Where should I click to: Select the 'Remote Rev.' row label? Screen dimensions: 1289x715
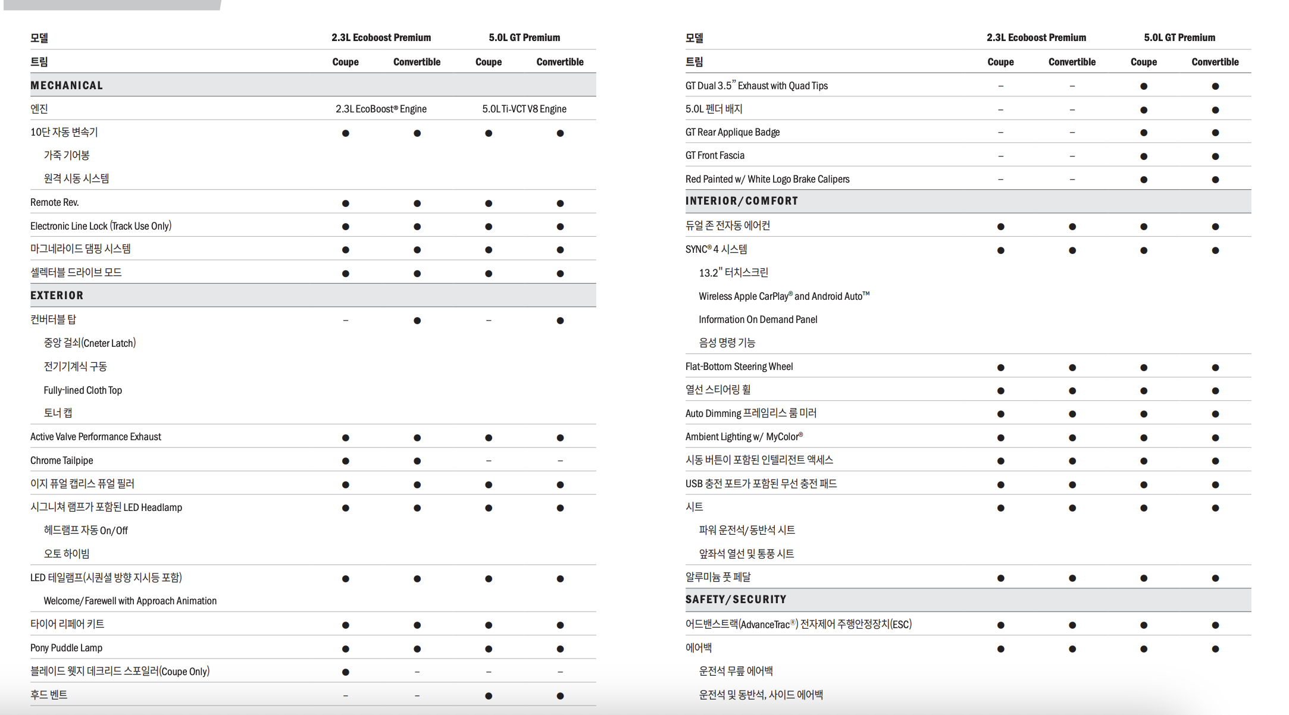pos(55,202)
